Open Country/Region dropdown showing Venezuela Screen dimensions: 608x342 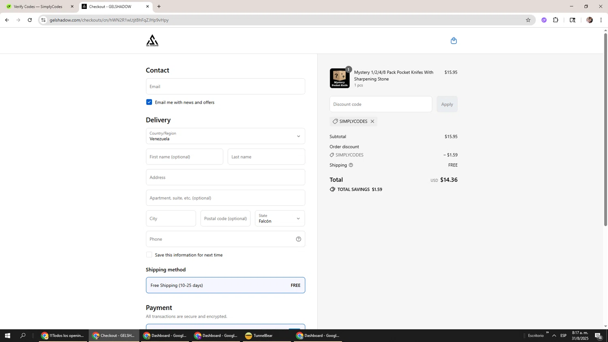[225, 136]
